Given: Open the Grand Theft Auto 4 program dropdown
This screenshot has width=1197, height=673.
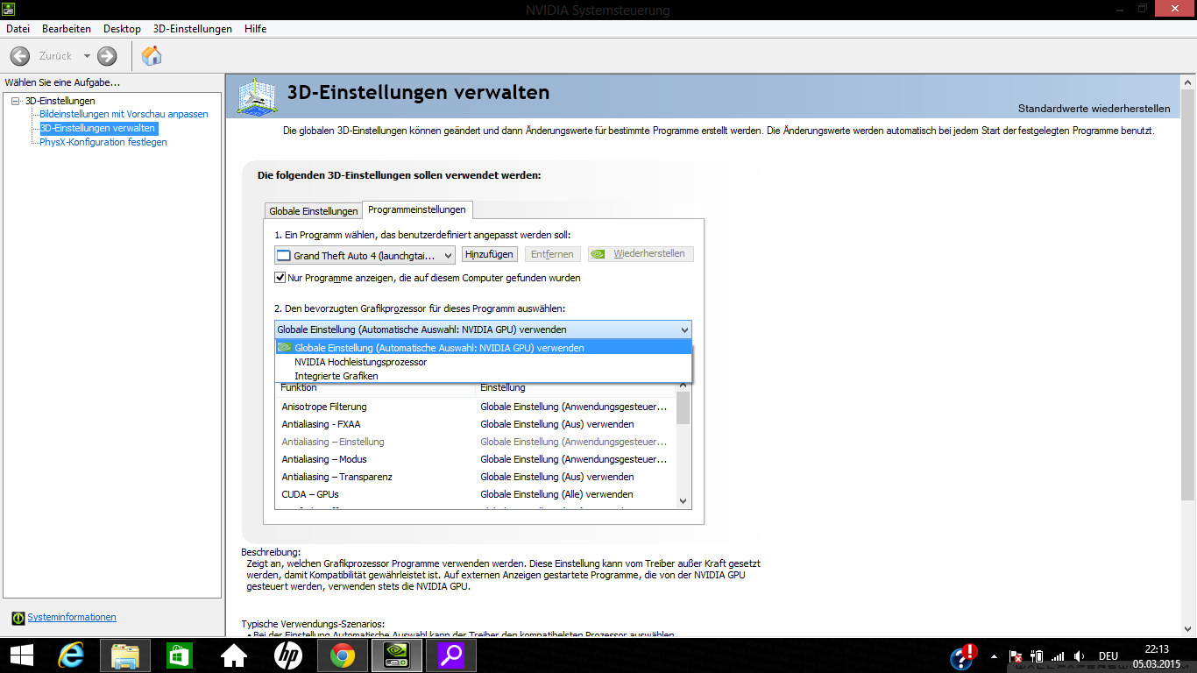Looking at the screenshot, I should coord(365,255).
